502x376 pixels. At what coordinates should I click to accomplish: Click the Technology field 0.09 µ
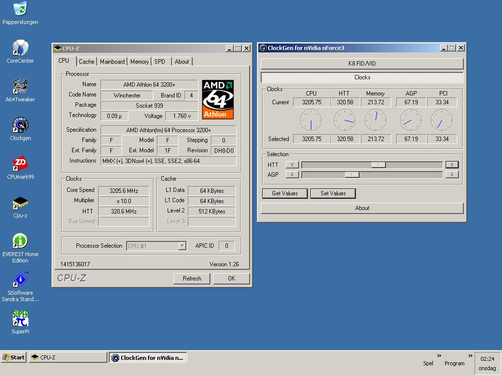pos(114,116)
